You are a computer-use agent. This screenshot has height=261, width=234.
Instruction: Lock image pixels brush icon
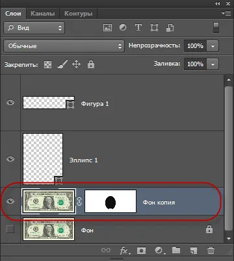[62, 64]
